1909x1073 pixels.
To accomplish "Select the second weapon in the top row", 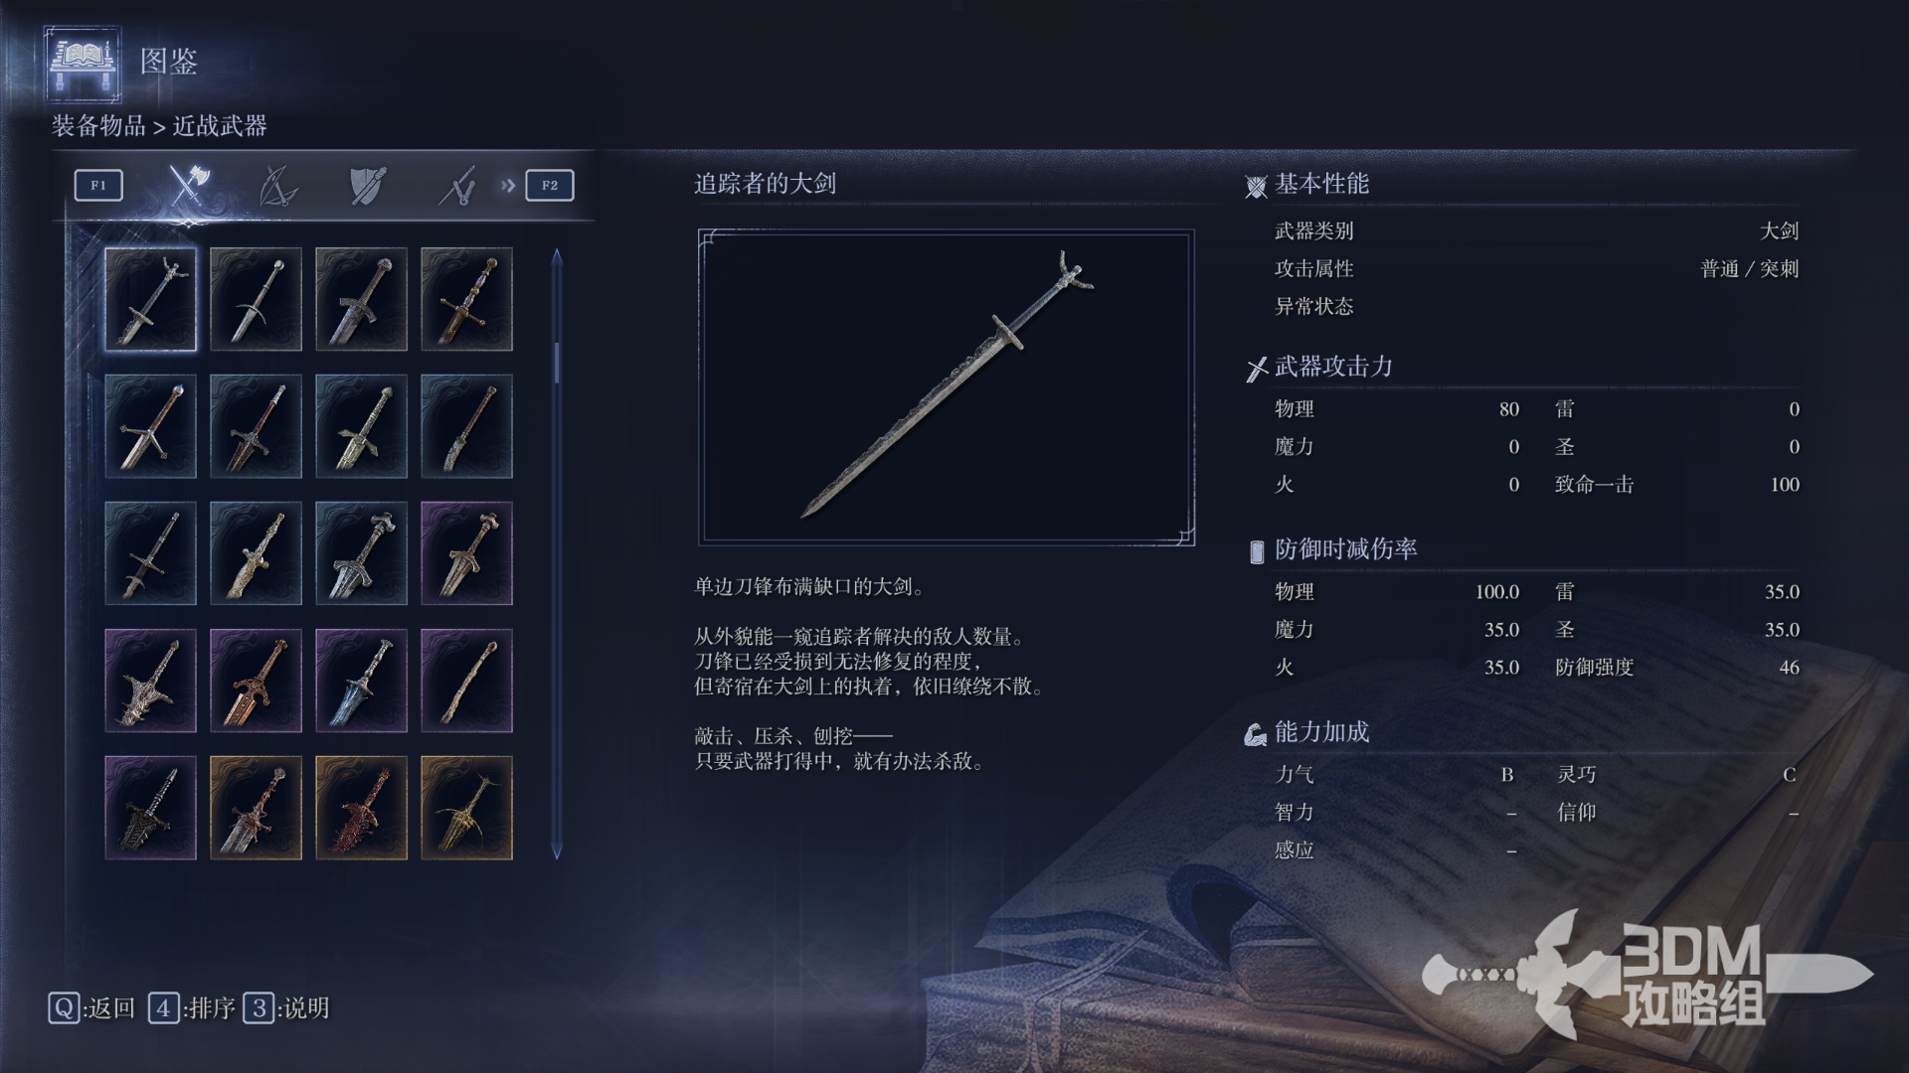I will coord(256,299).
